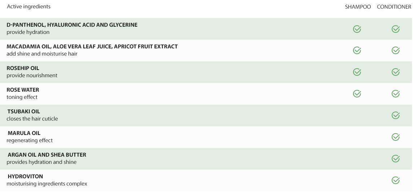Click the Shampoo checkmark for D-Panthenol row

pos(357,29)
